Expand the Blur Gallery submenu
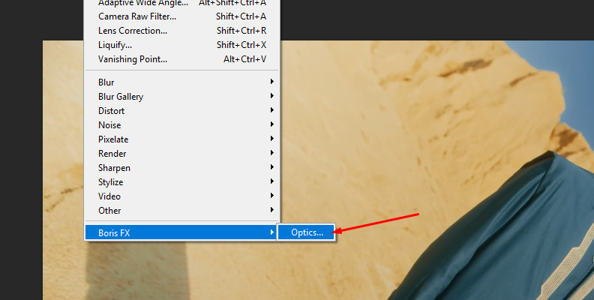 (181, 97)
